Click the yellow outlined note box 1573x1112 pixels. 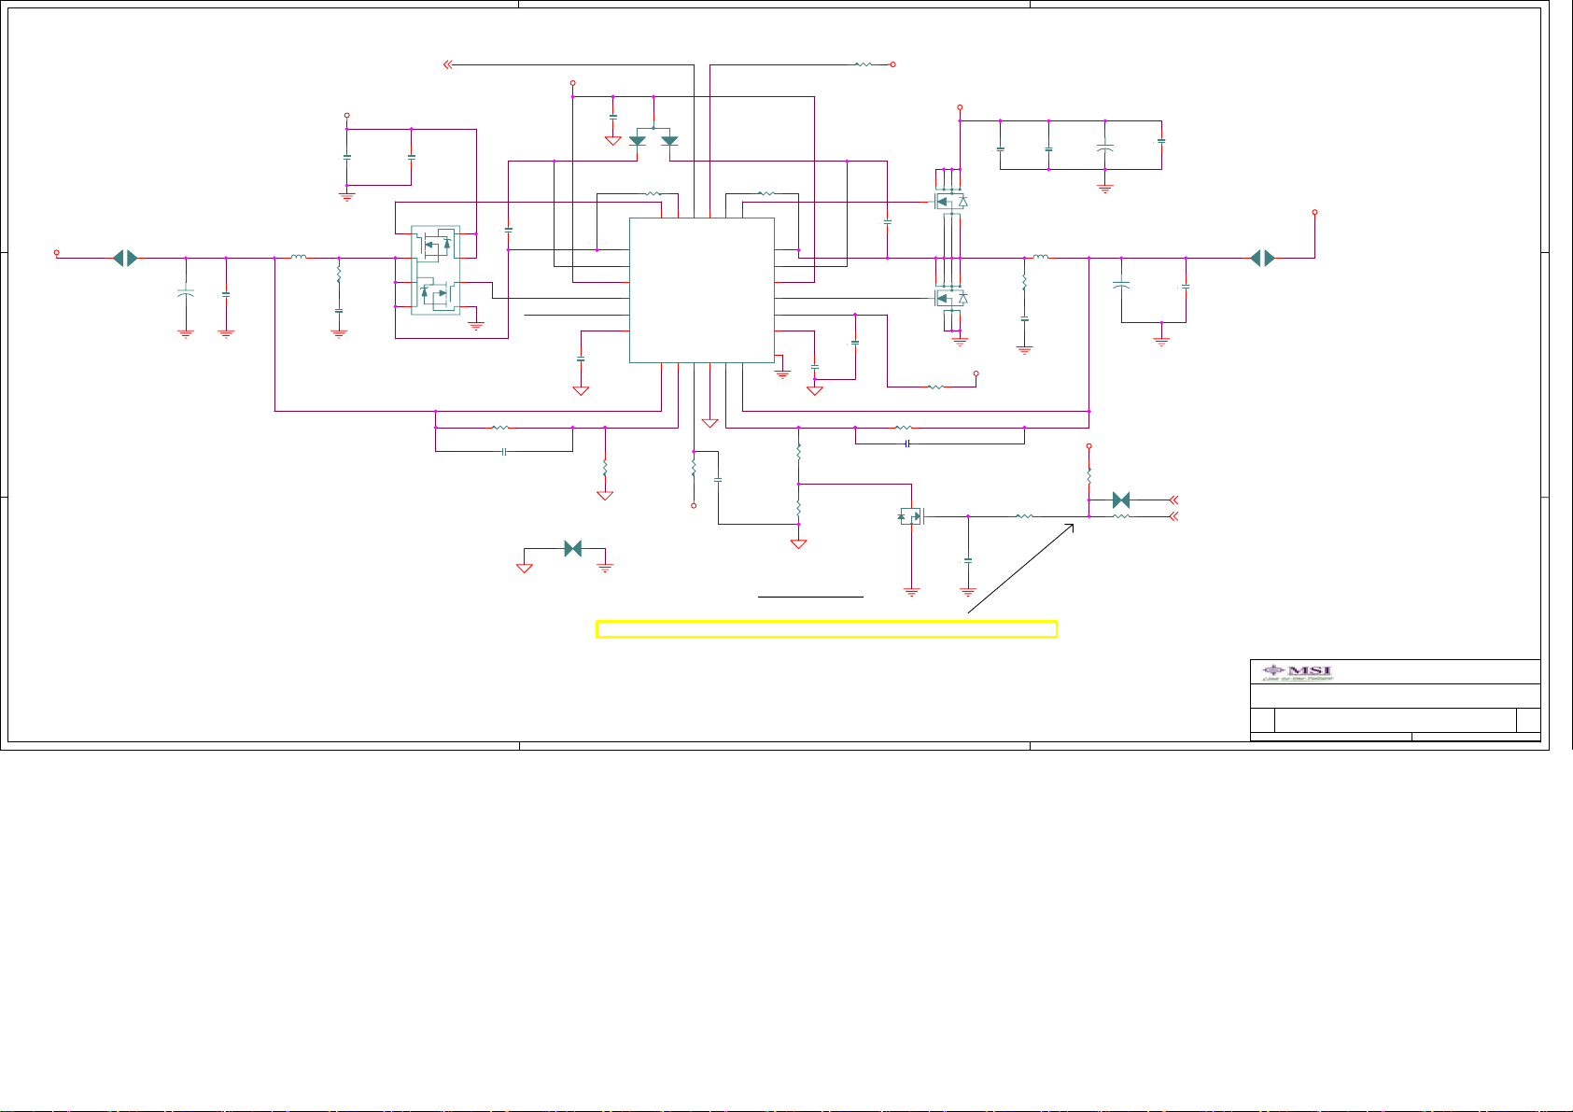pyautogui.click(x=826, y=629)
